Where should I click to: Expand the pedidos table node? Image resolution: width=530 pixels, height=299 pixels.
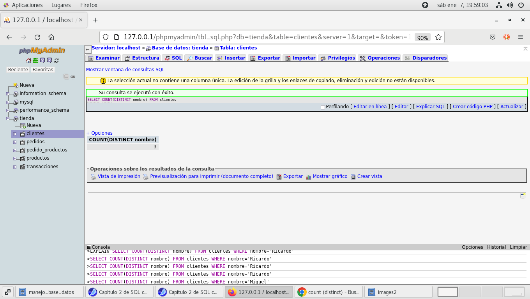[15, 142]
